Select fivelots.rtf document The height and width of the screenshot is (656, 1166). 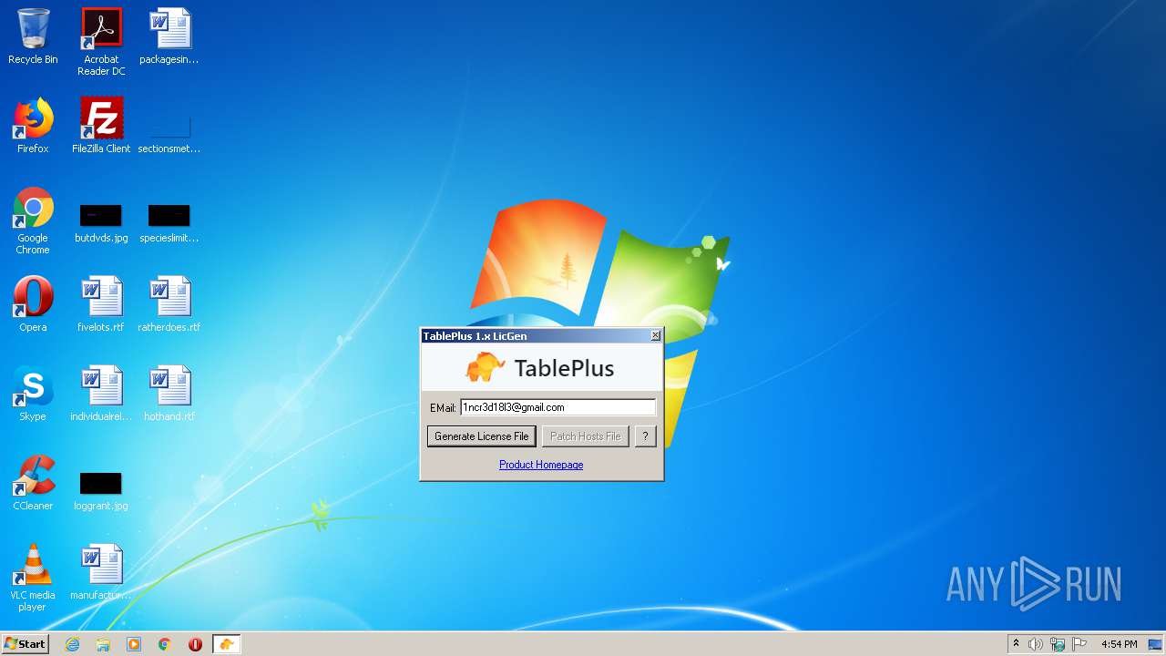101,304
